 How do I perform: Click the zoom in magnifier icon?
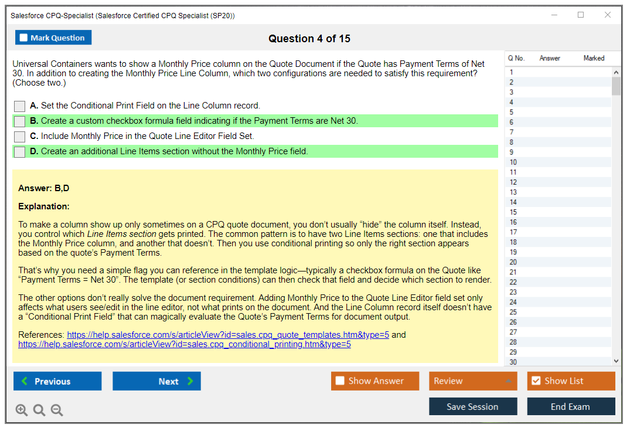pyautogui.click(x=22, y=410)
